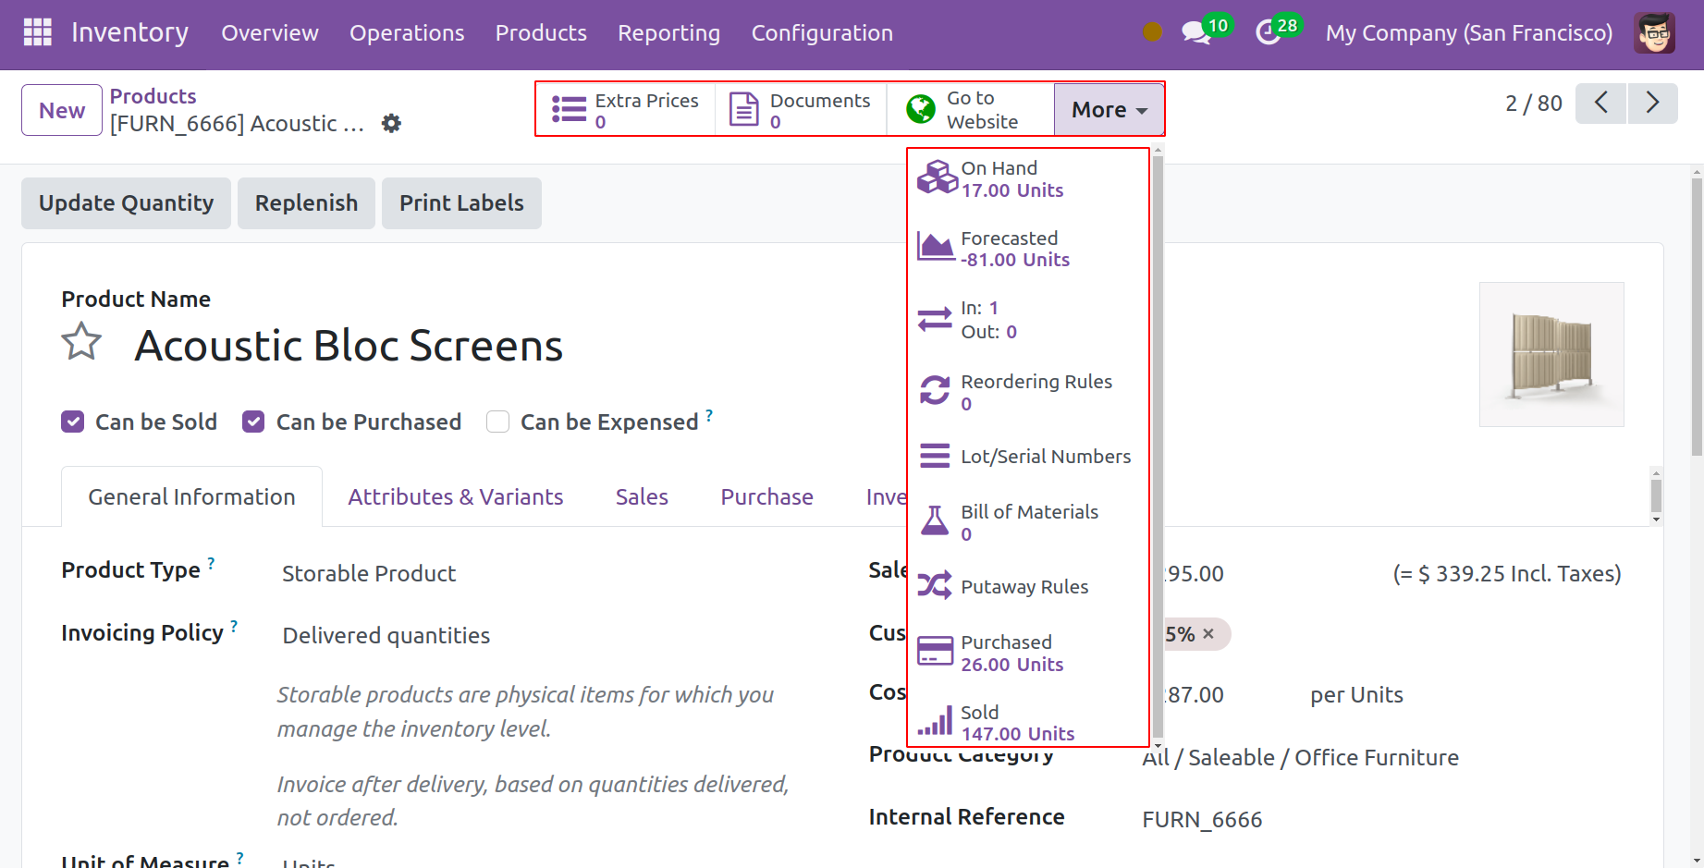Open the Configuration menu

822,33
